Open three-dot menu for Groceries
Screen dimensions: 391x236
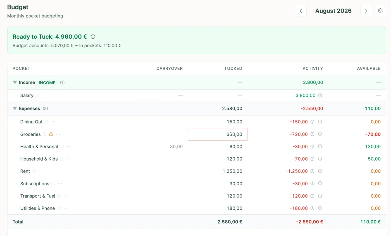[x=58, y=134]
